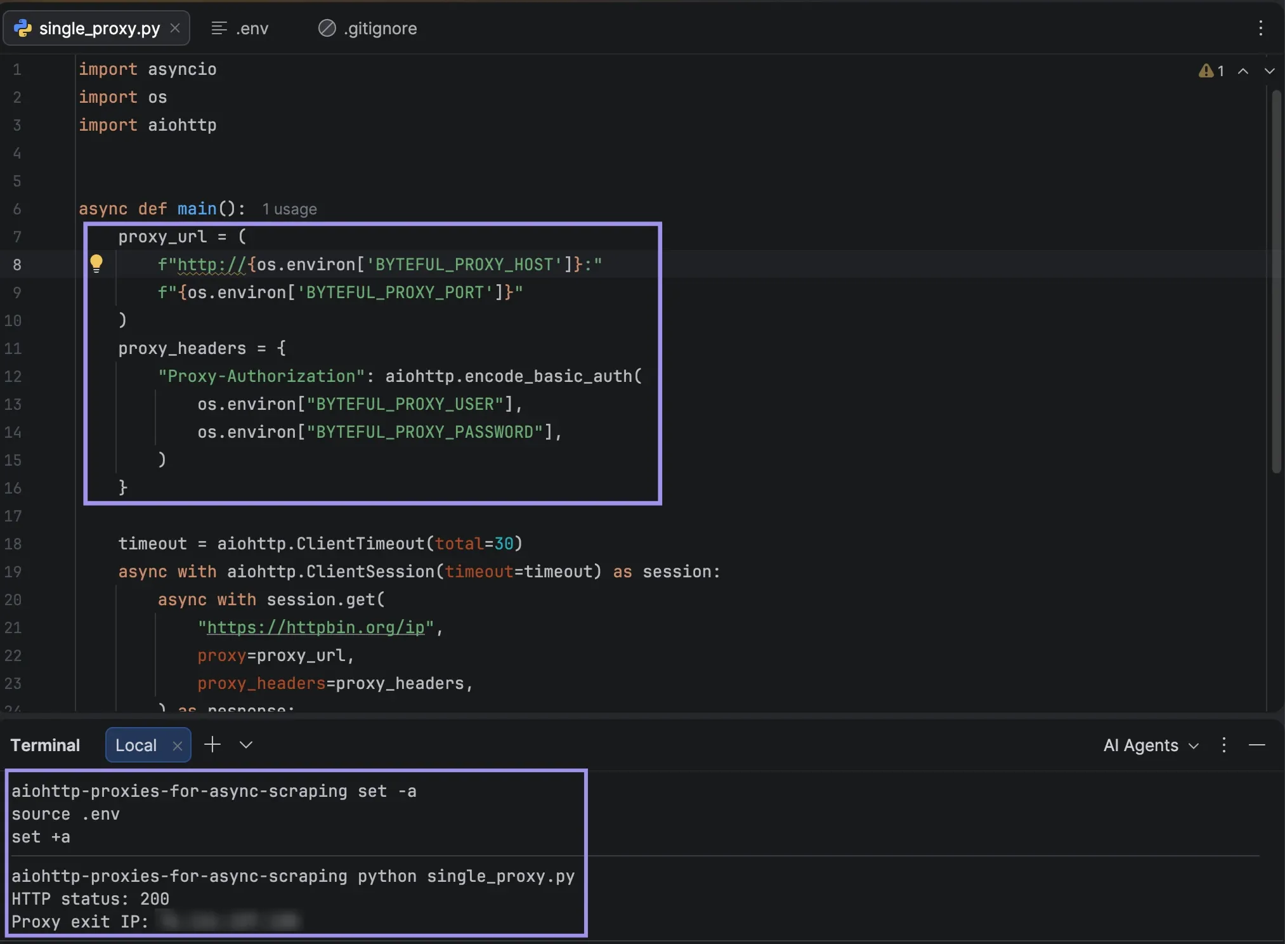Click the editor vertical scrollbar thumb
This screenshot has height=944, width=1285.
tap(1276, 282)
